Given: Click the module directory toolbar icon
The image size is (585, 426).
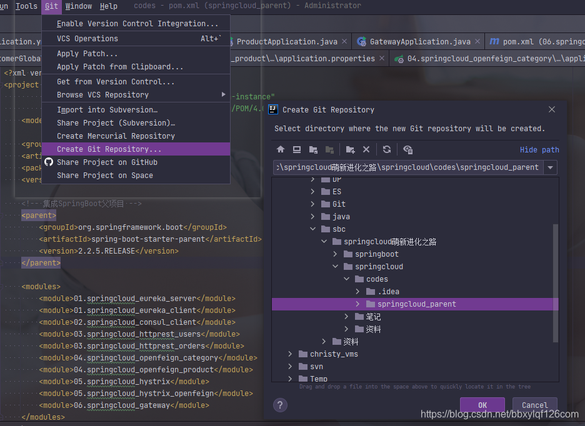Looking at the screenshot, I should tap(329, 149).
